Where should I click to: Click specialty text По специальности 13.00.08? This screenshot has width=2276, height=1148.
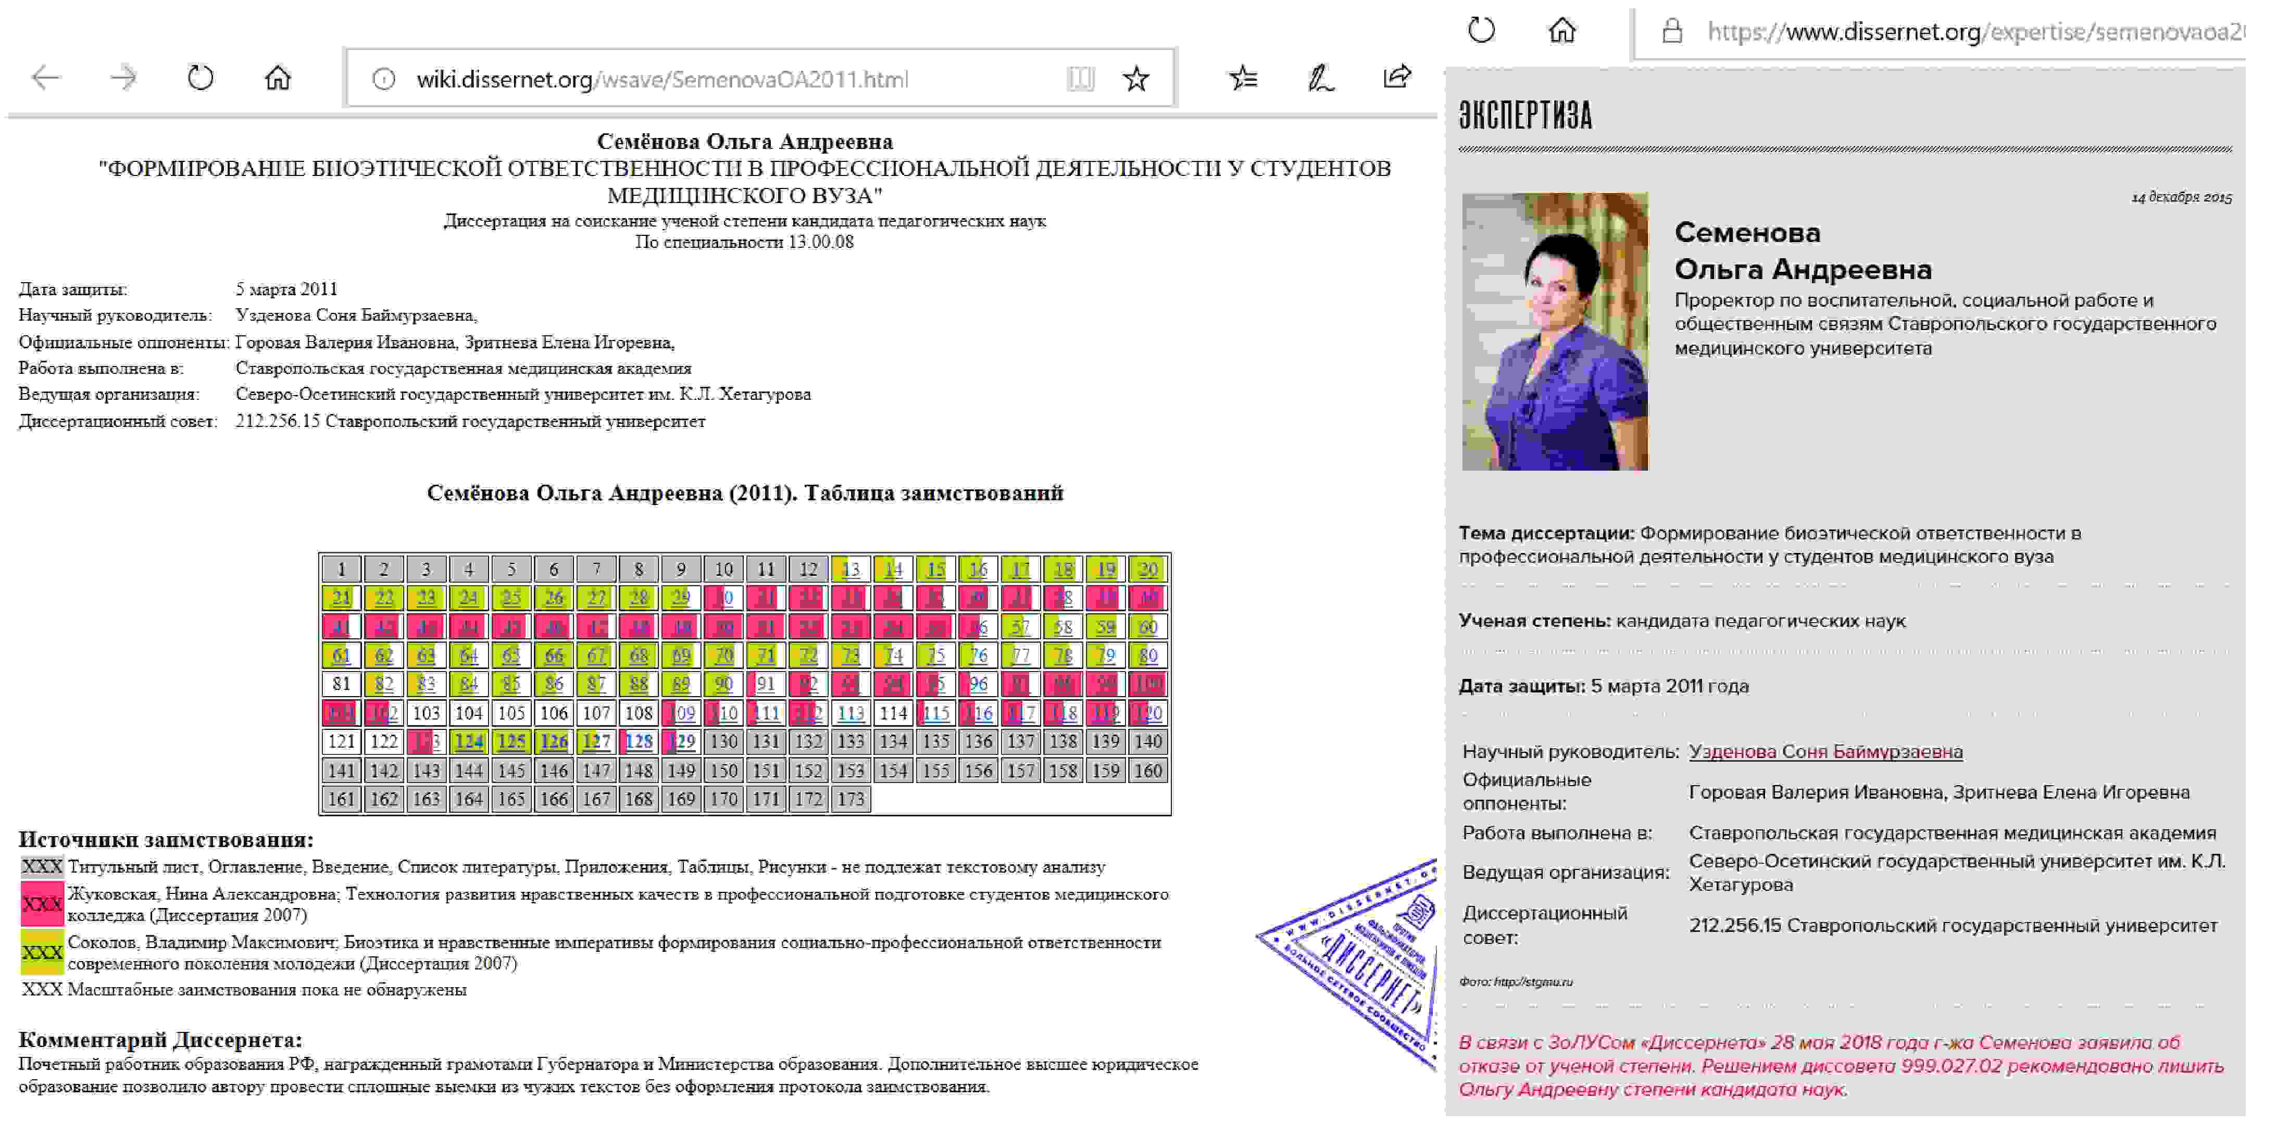pos(744,242)
